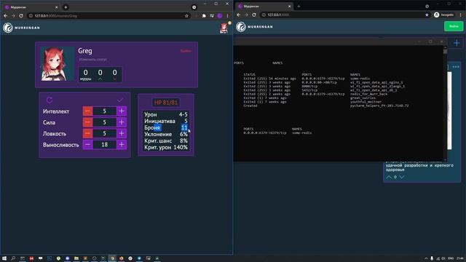
Task: Click the microphone icon in system tray
Action: tap(432, 258)
